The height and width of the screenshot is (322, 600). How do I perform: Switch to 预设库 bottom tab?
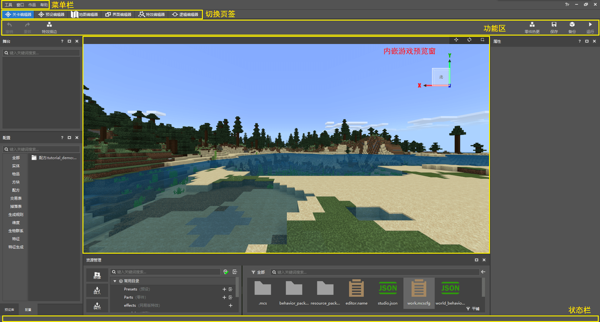click(x=9, y=310)
